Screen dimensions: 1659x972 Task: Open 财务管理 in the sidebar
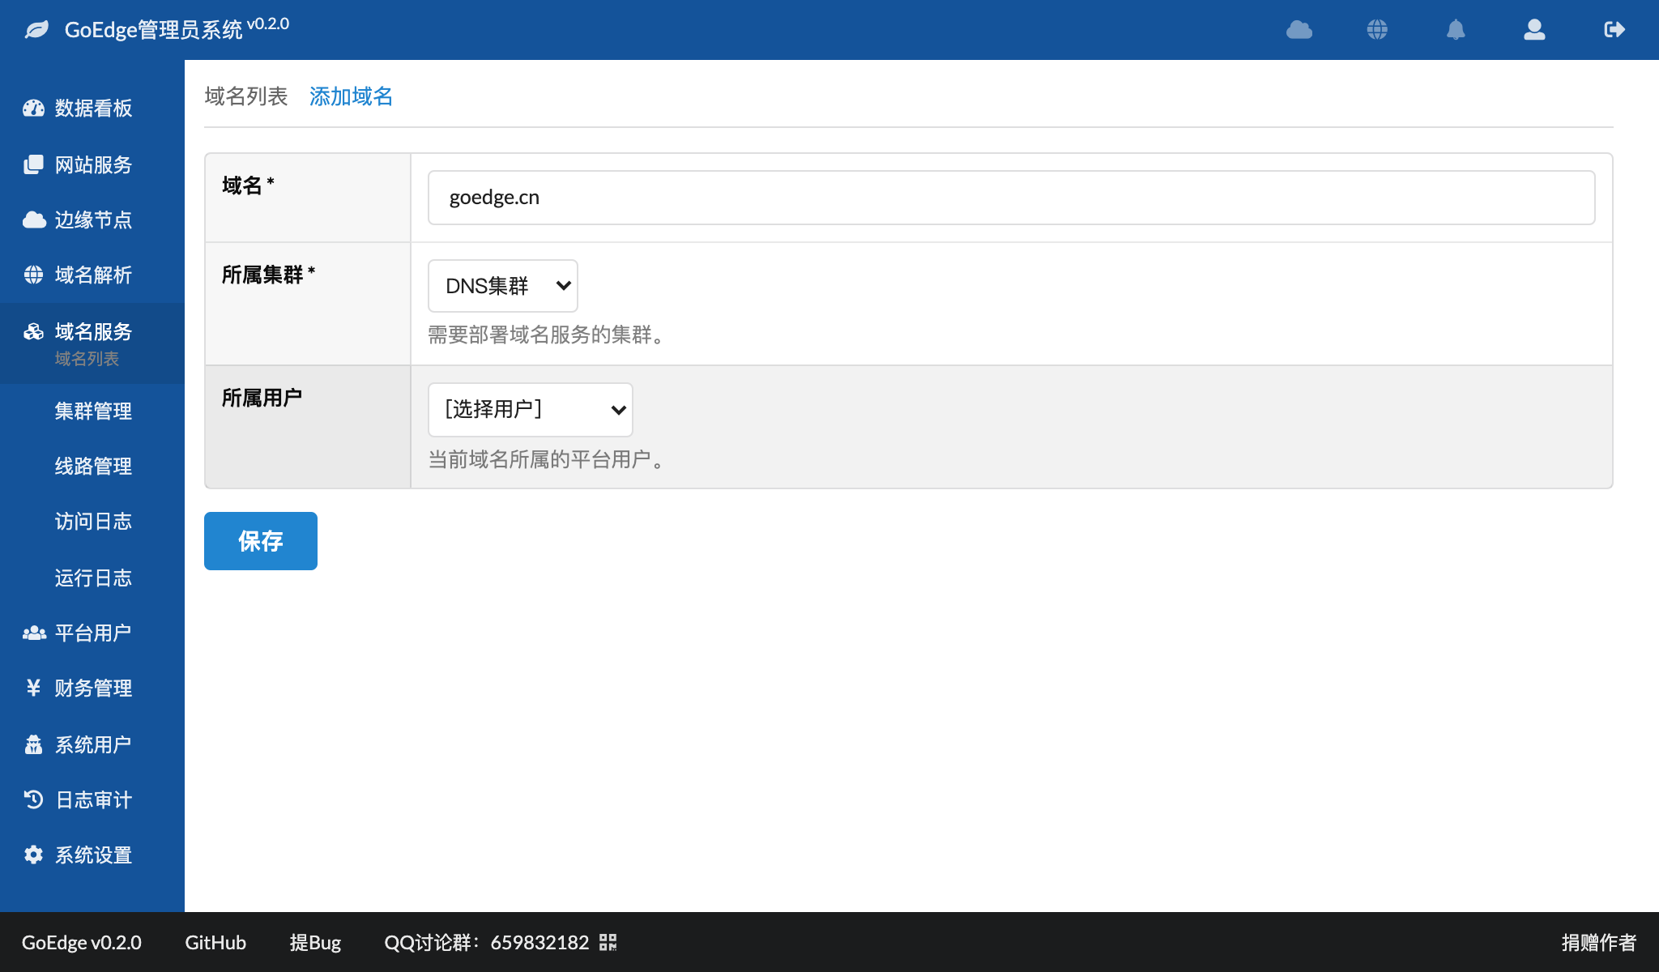point(92,688)
